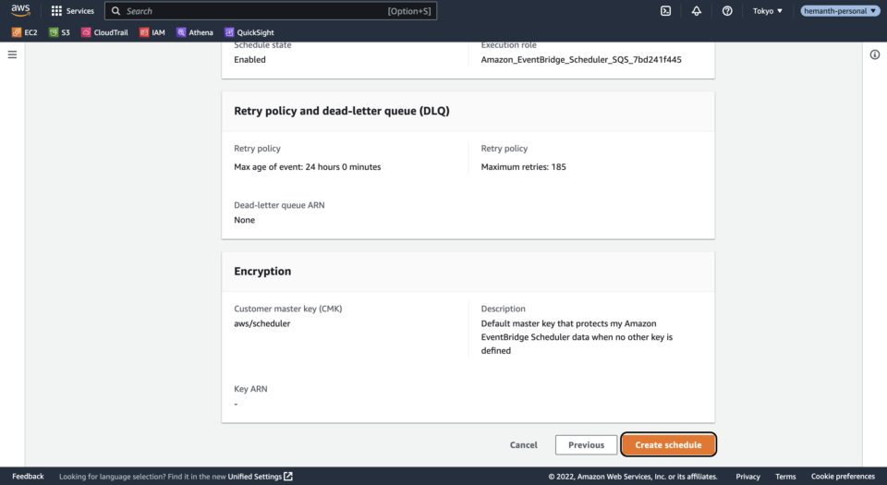
Task: Select the 'Maximum retries: 185' text
Action: 523,167
